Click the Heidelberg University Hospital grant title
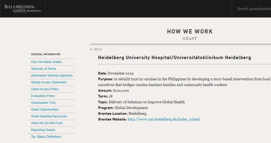 tap(174, 58)
